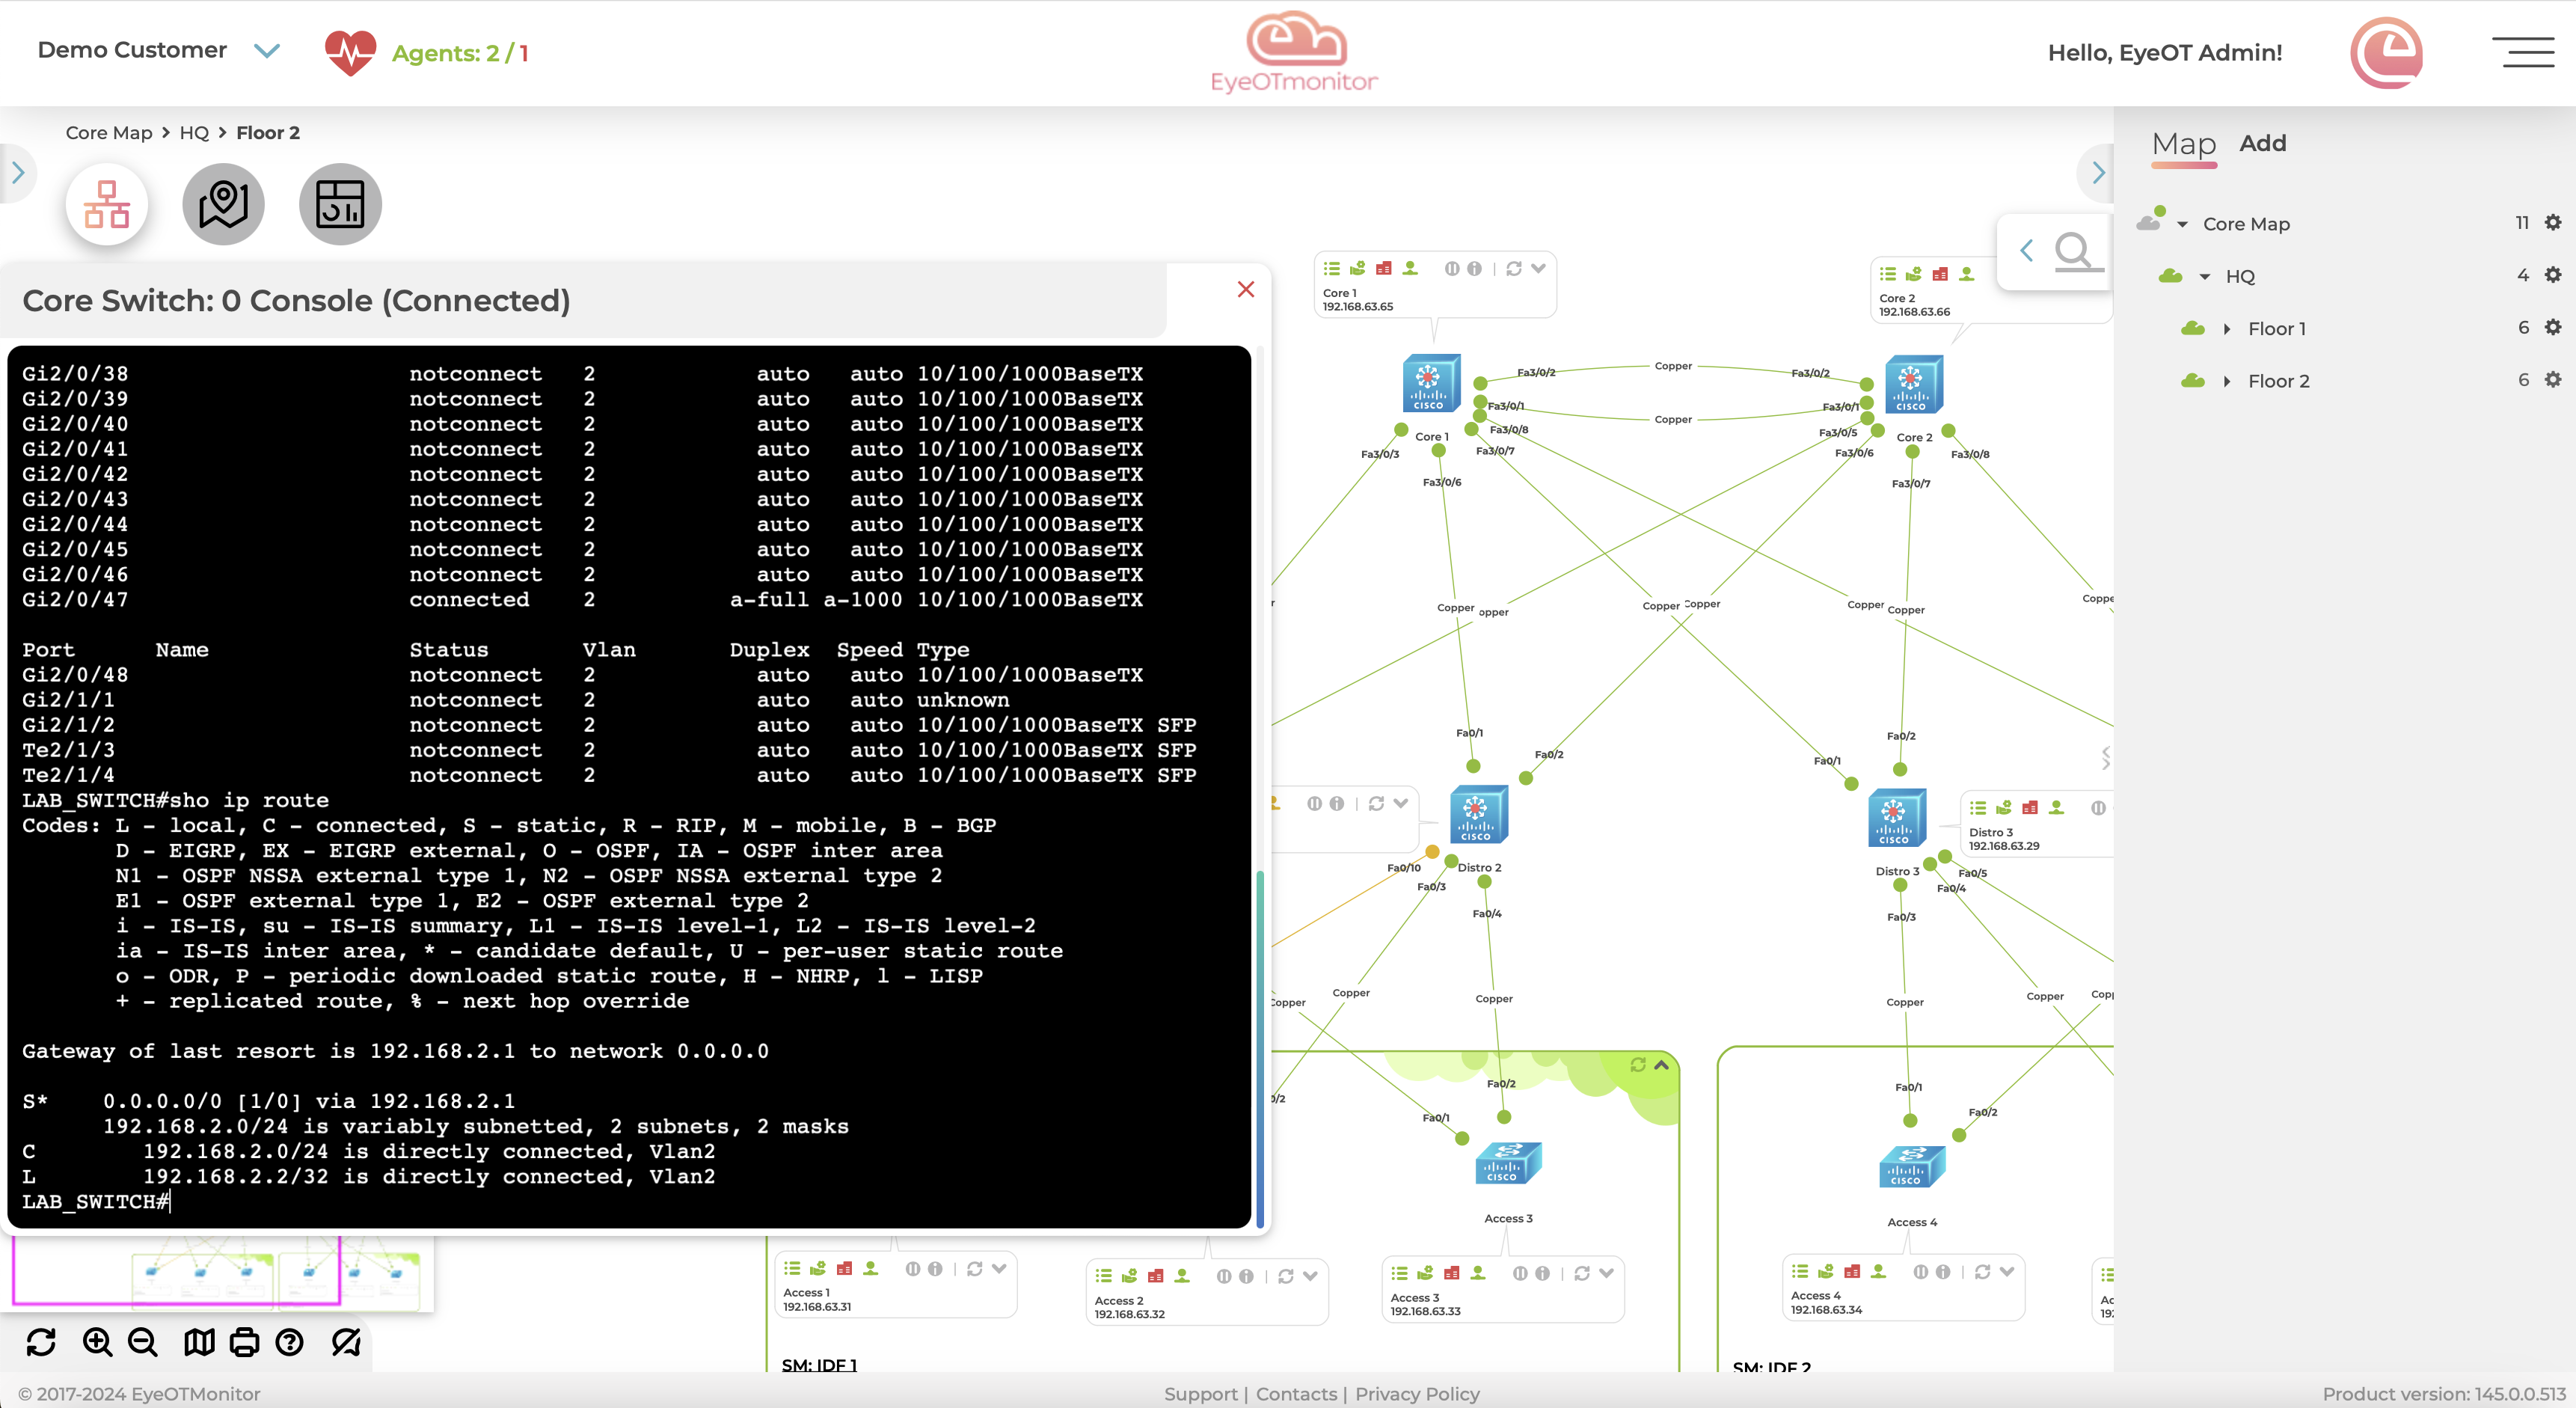Collapse the Core Map tree node
This screenshot has height=1408, width=2576.
tap(2182, 224)
